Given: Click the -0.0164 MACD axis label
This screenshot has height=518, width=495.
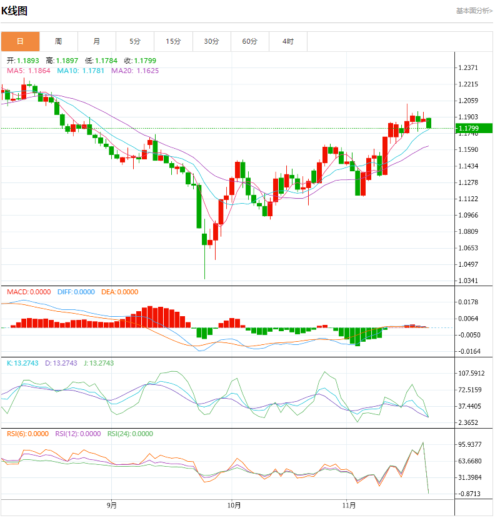Looking at the screenshot, I should tap(469, 351).
